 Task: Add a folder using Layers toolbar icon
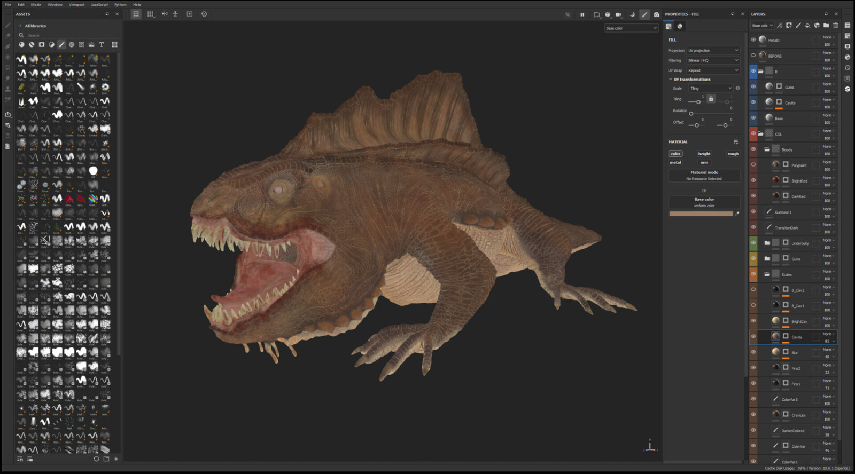(x=826, y=26)
